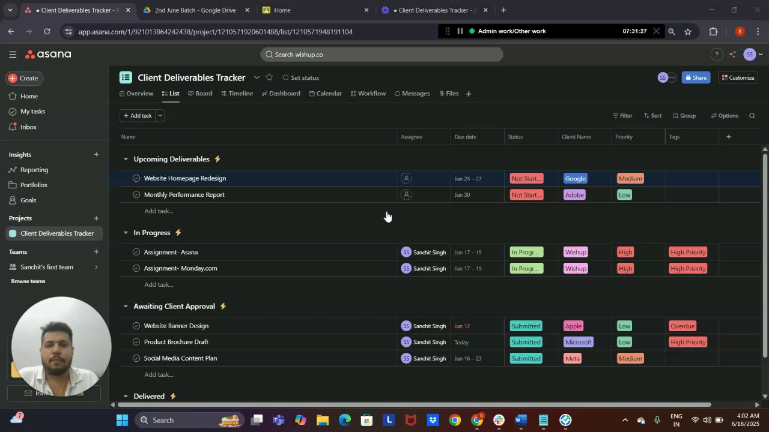769x432 pixels.
Task: Switch to the Dashboard tab
Action: [281, 94]
